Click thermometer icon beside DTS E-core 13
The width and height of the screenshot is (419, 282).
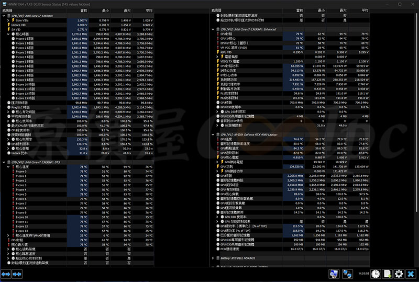click(x=13, y=231)
